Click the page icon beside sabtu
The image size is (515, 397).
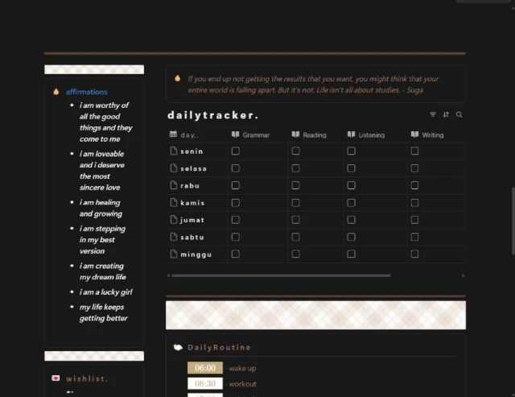point(174,237)
